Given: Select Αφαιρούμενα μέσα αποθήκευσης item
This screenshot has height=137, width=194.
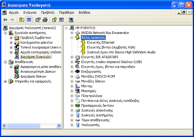Looking at the screenshot, I should [x=41, y=67].
